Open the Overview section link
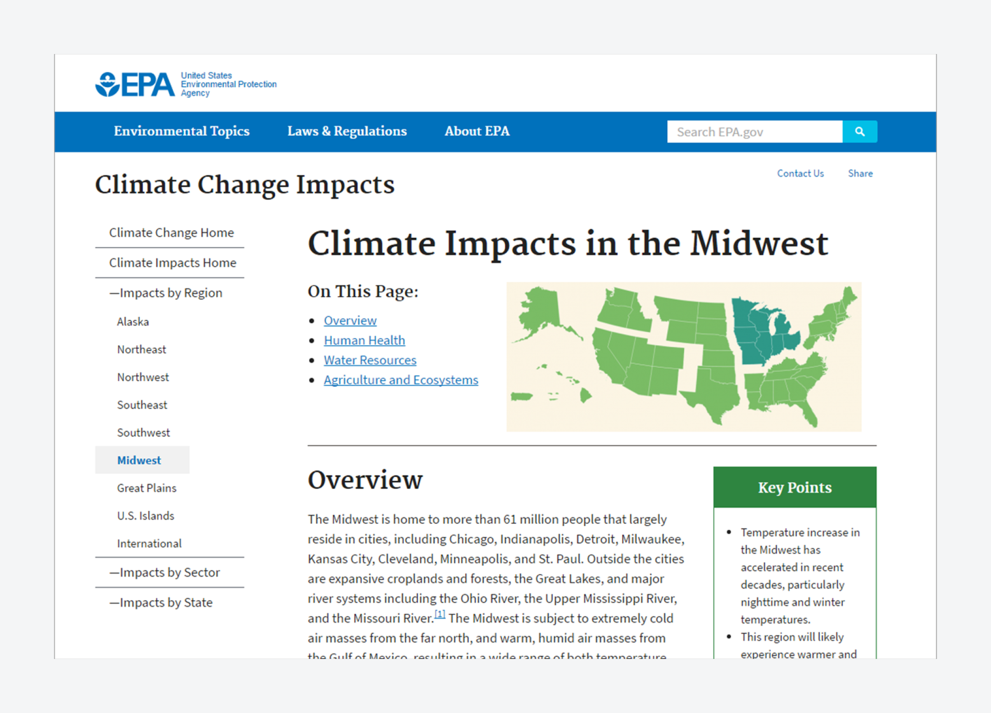991x713 pixels. (351, 320)
